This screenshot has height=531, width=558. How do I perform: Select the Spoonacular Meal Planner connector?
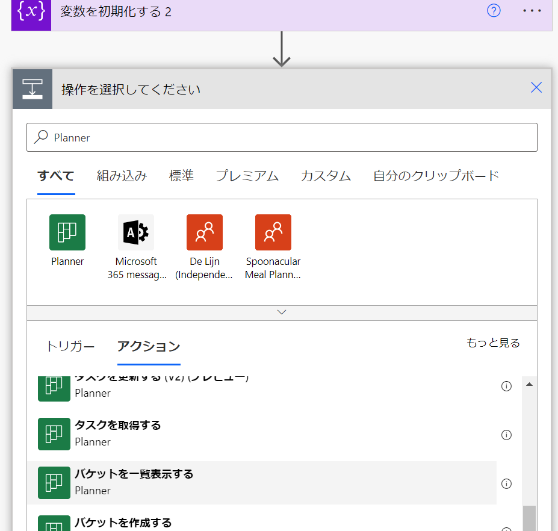(273, 247)
